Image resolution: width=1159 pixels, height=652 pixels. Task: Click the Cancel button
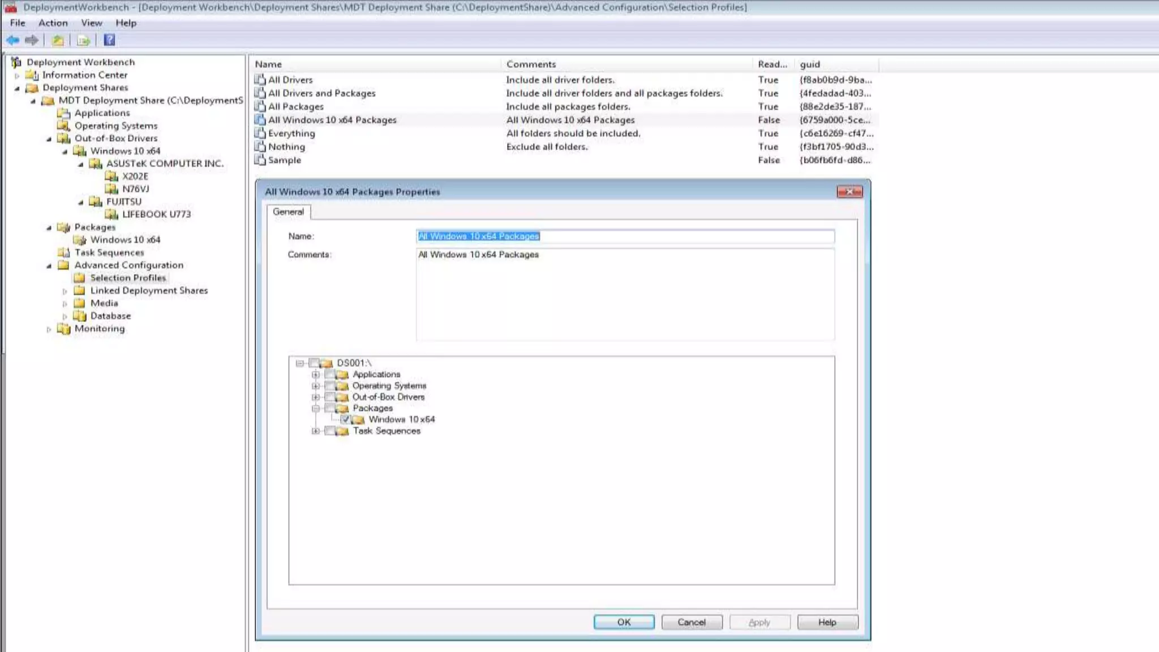pos(692,622)
